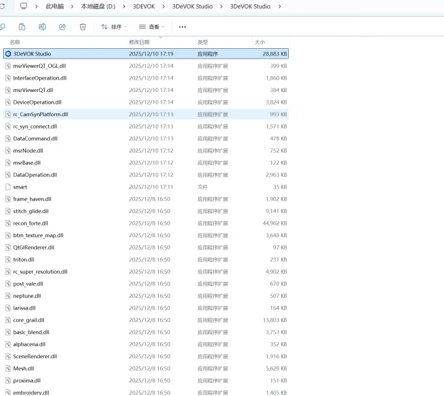Open the 排序 sort dropdown
444x396 pixels.
pyautogui.click(x=114, y=27)
